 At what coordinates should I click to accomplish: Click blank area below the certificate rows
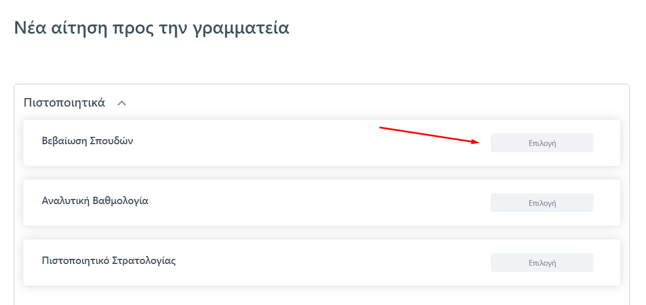coord(319,295)
